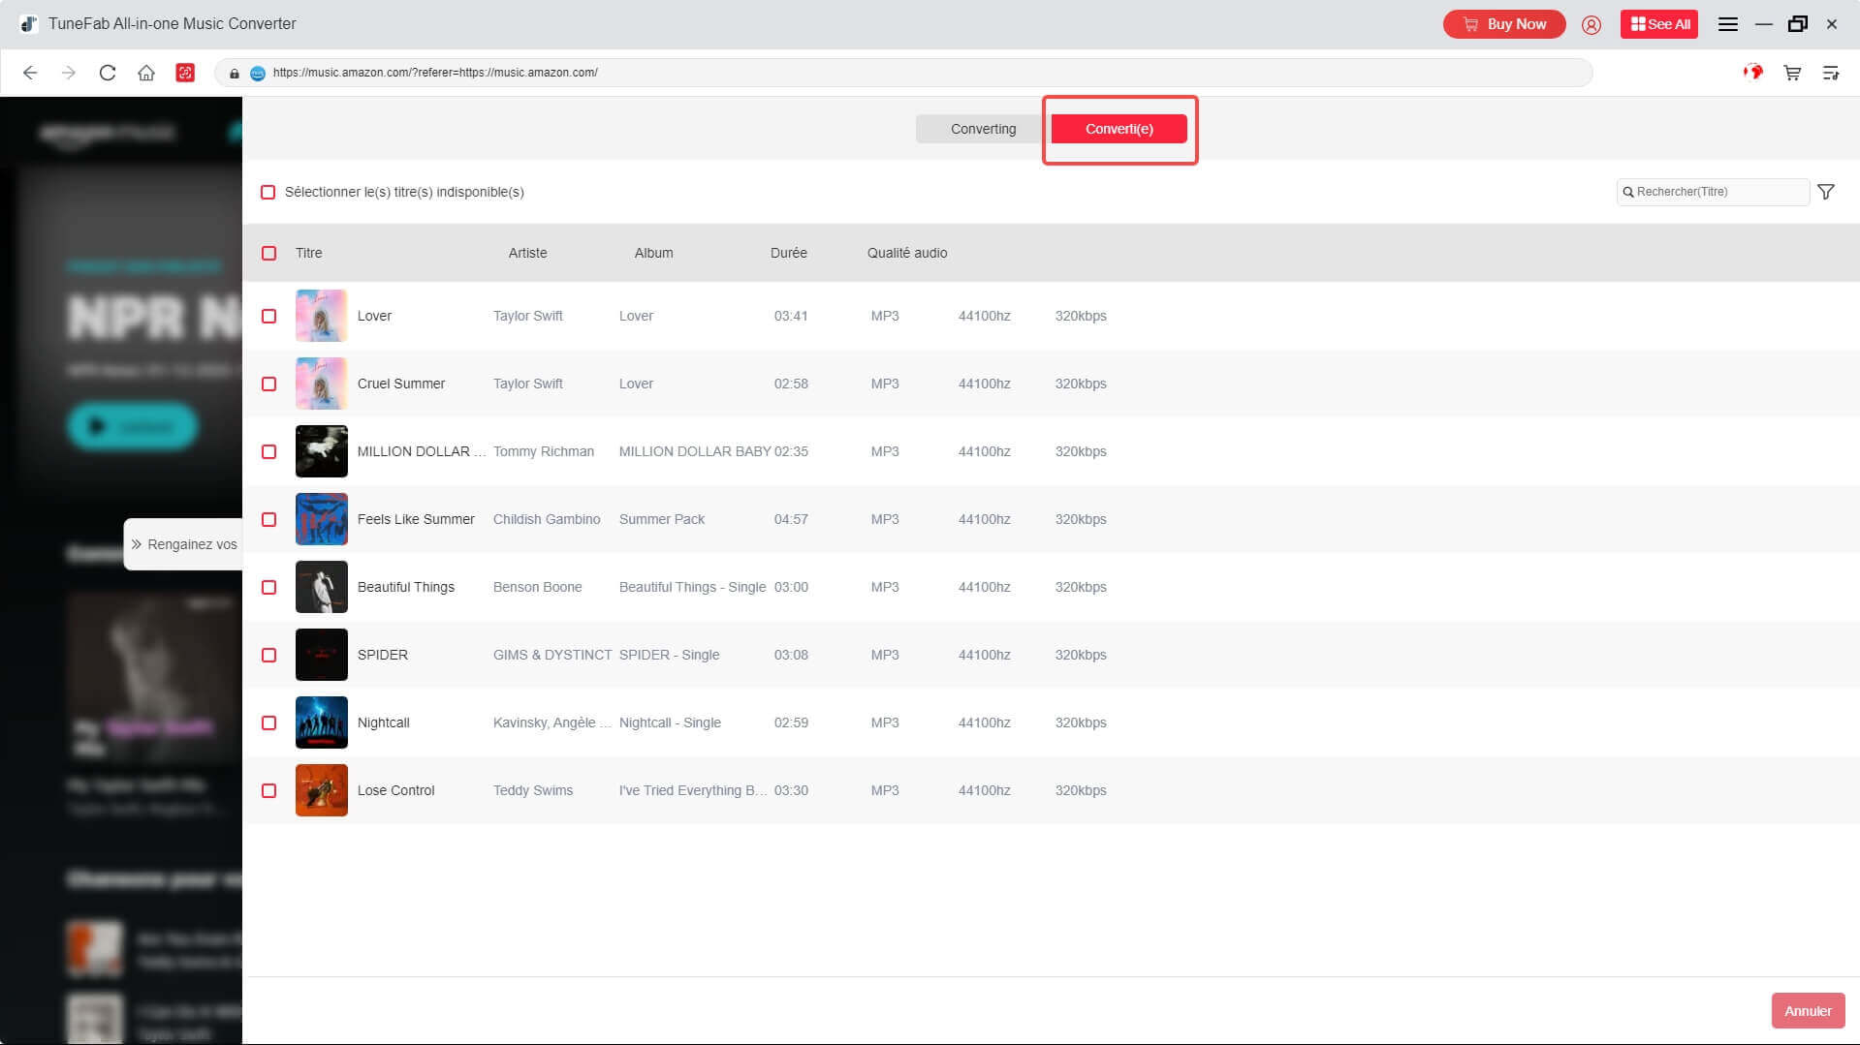Check the box for Cruel Summer
Viewport: 1860px width, 1045px height.
(x=269, y=384)
